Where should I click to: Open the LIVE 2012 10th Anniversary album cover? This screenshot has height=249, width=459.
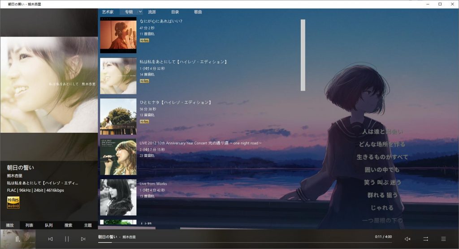tap(118, 157)
